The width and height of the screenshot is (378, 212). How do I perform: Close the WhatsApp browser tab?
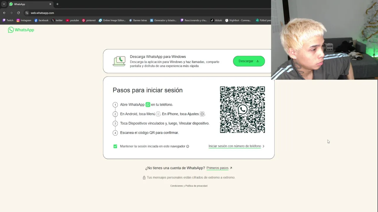point(50,4)
